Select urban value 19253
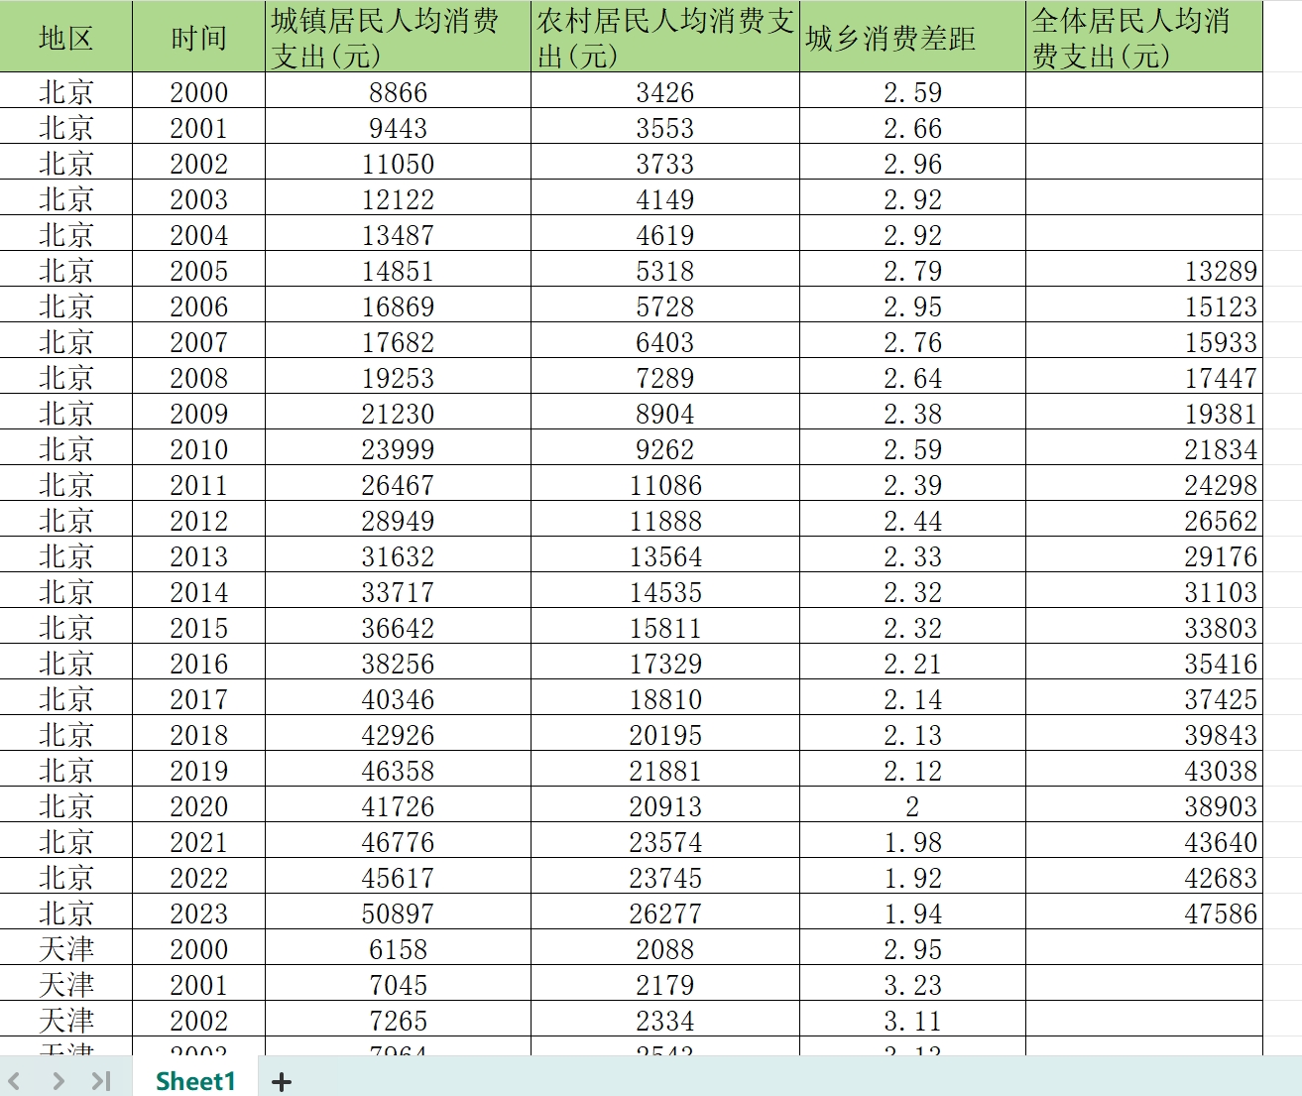The width and height of the screenshot is (1302, 1096). click(x=398, y=377)
